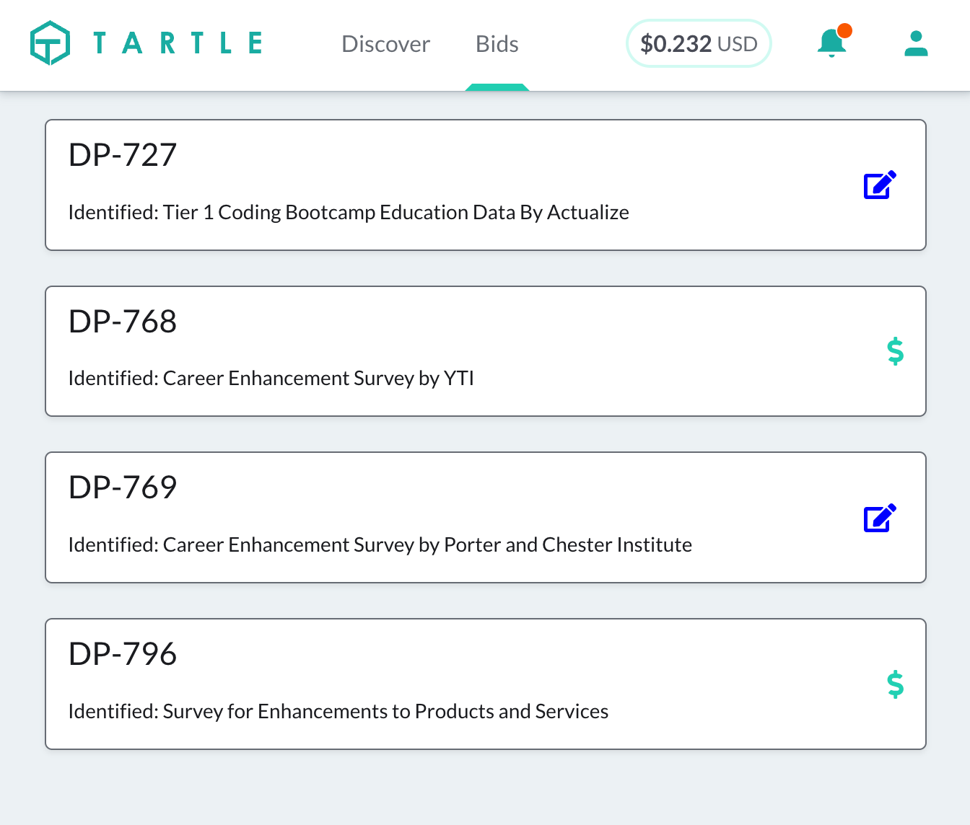
Task: Go to the Discover tab
Action: pos(385,44)
